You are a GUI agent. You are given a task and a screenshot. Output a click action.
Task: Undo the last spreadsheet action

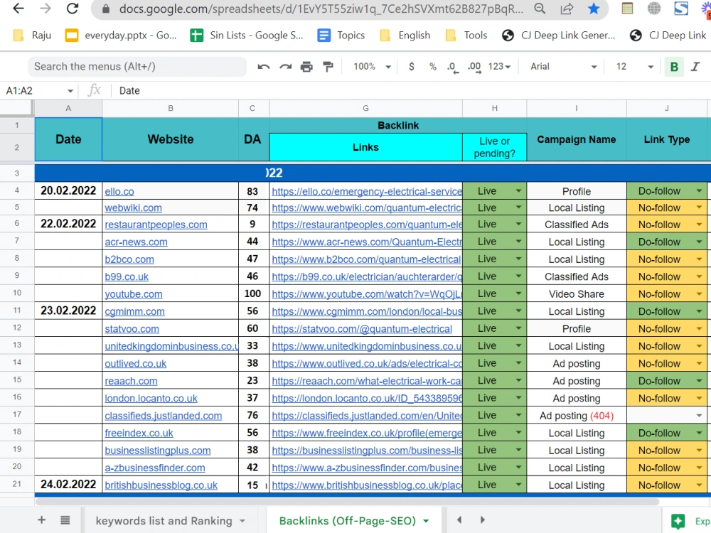coord(264,67)
